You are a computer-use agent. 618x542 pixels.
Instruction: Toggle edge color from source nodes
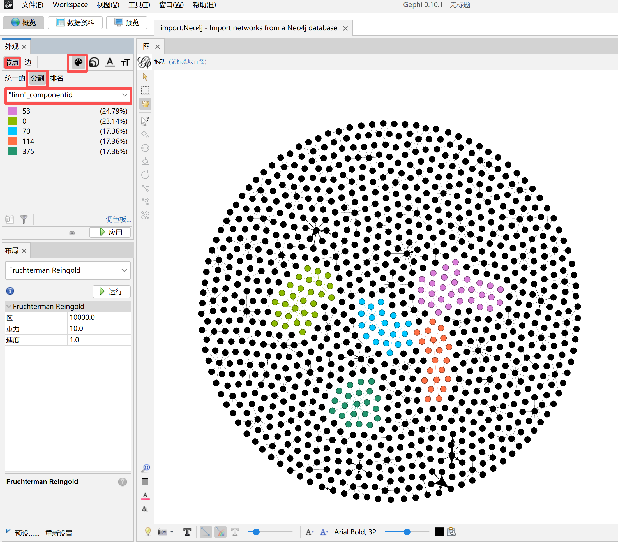220,532
